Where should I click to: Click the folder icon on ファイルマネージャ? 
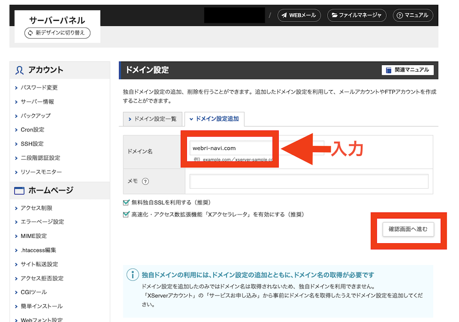[x=335, y=15]
